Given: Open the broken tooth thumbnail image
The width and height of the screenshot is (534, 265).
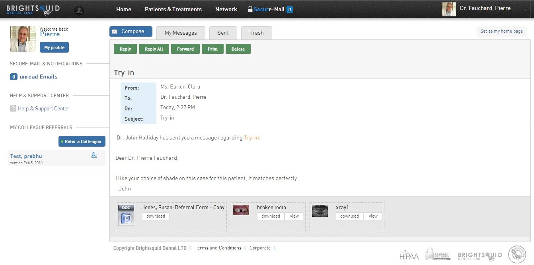Looking at the screenshot, I should point(241,210).
